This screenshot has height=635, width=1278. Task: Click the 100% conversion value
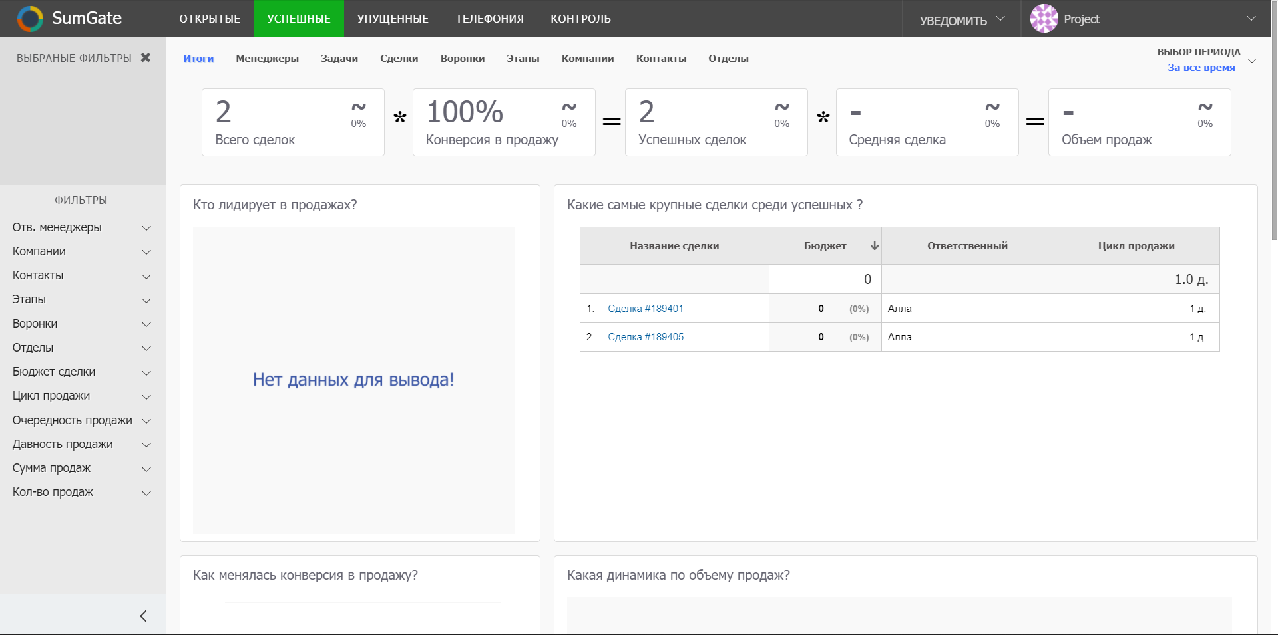pyautogui.click(x=465, y=112)
